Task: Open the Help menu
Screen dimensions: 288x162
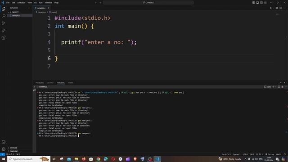Action: 57,3
